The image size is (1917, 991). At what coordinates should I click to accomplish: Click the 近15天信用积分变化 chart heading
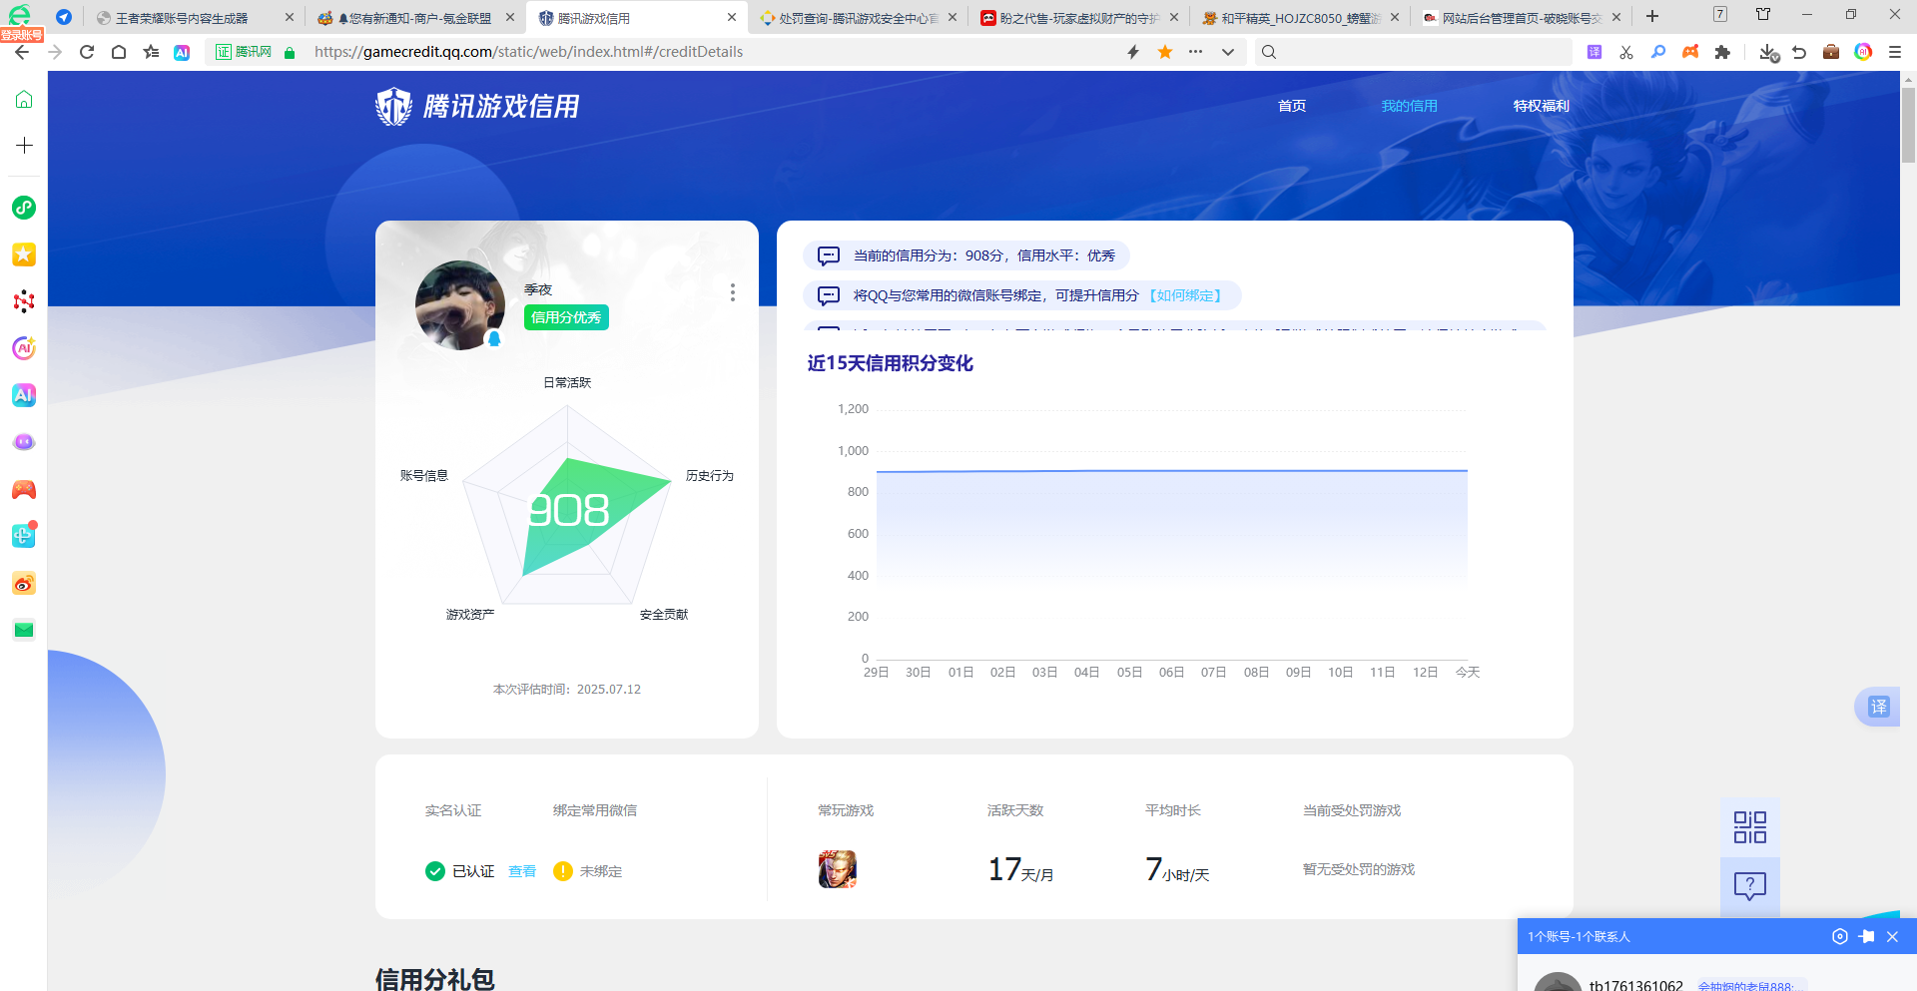(x=890, y=363)
